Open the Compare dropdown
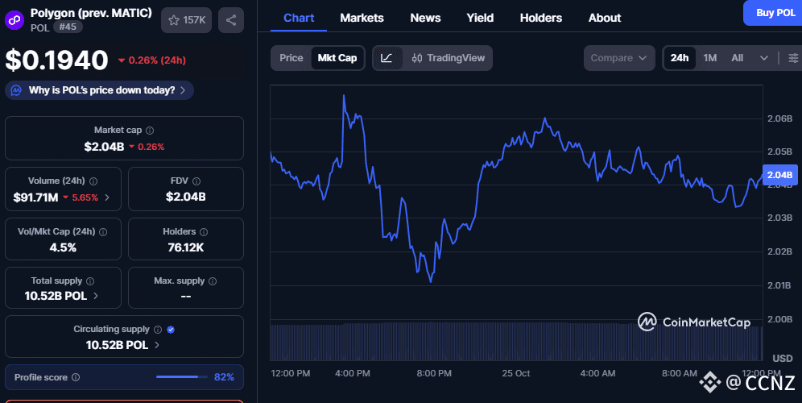The image size is (802, 403). click(x=619, y=58)
